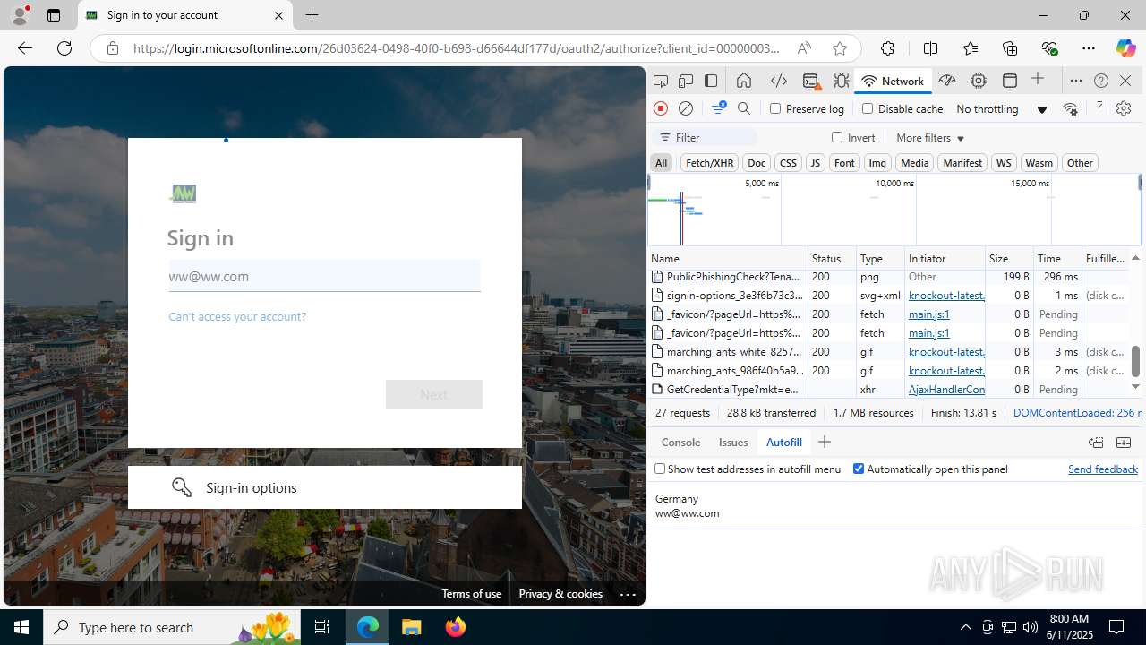
Task: Open Split screen icon
Action: coord(930,48)
